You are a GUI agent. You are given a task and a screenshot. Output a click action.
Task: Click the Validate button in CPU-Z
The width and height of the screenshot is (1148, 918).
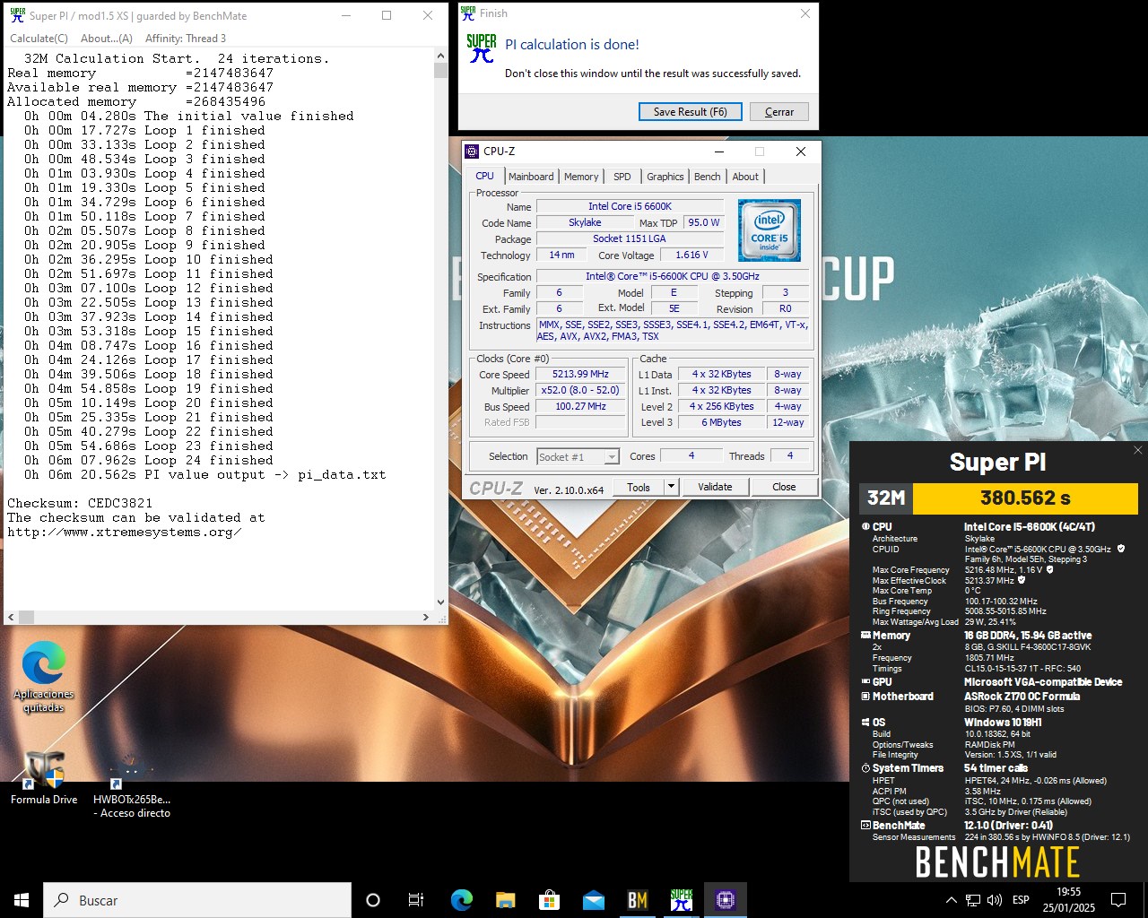pyautogui.click(x=715, y=487)
